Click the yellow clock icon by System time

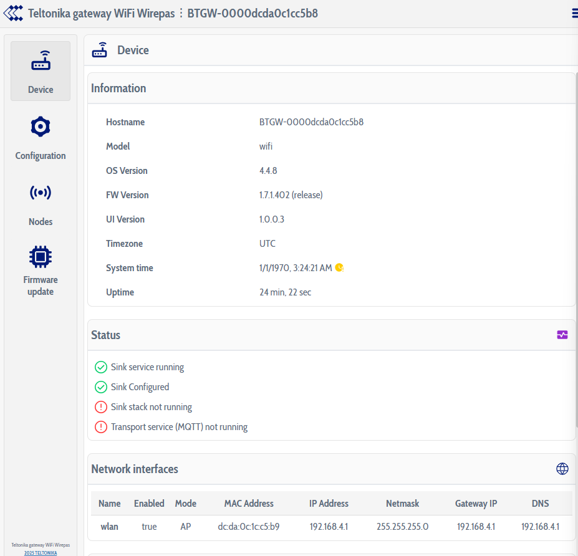[x=339, y=267]
